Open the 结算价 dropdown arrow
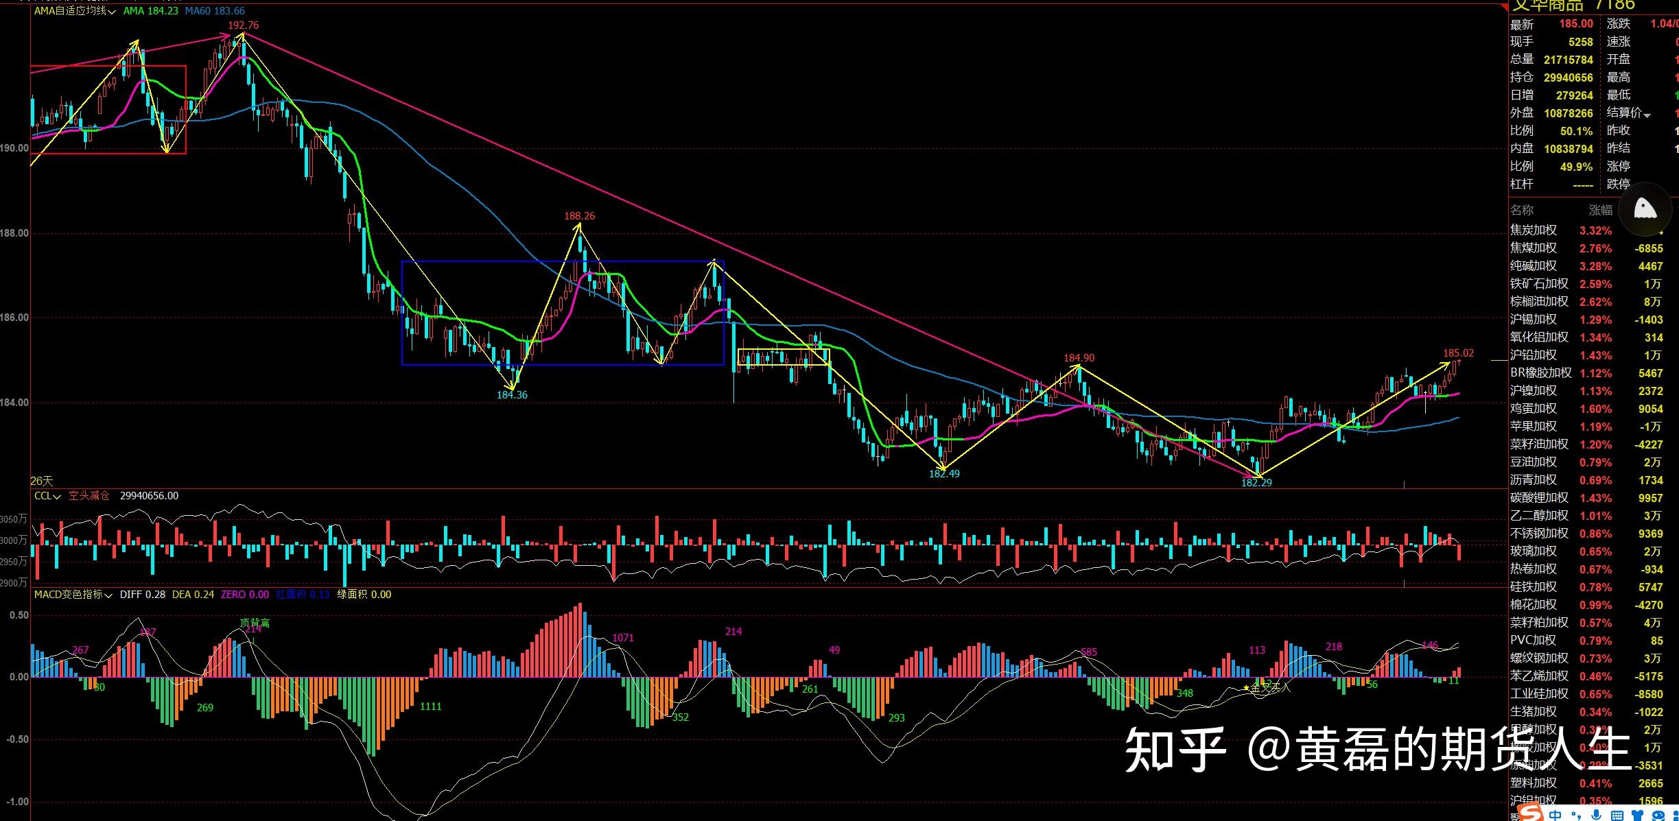Screen dimensions: 1679x821 (x=1647, y=115)
